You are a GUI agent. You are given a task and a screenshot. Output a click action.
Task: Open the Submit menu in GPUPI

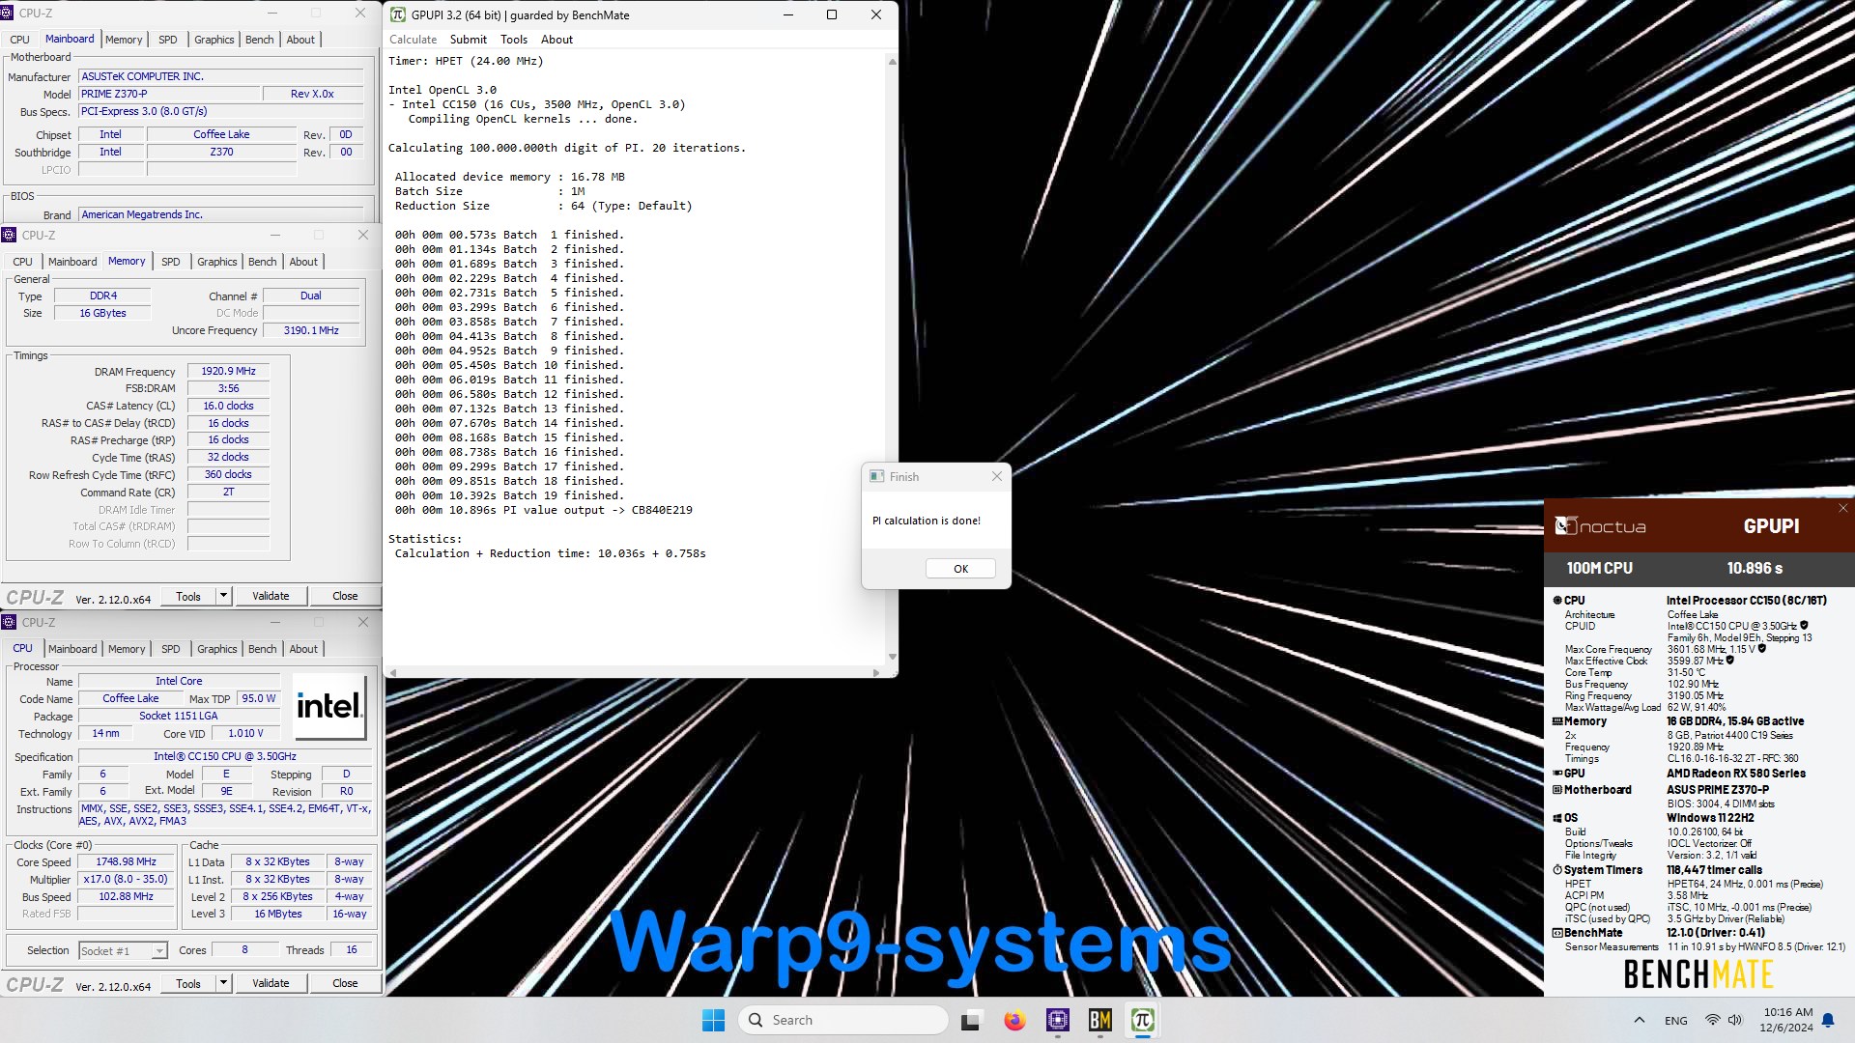click(469, 40)
